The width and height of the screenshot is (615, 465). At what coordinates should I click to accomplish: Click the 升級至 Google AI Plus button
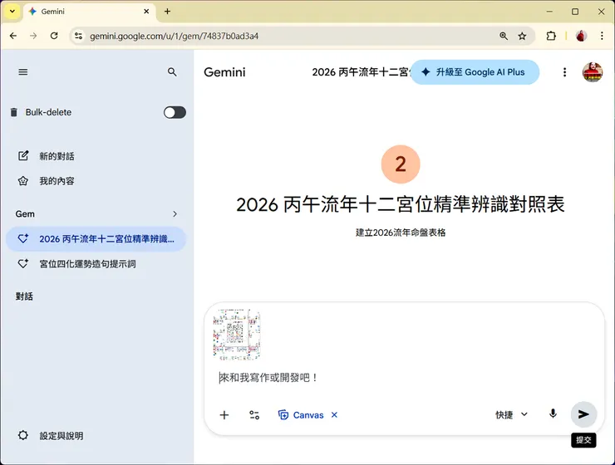475,72
